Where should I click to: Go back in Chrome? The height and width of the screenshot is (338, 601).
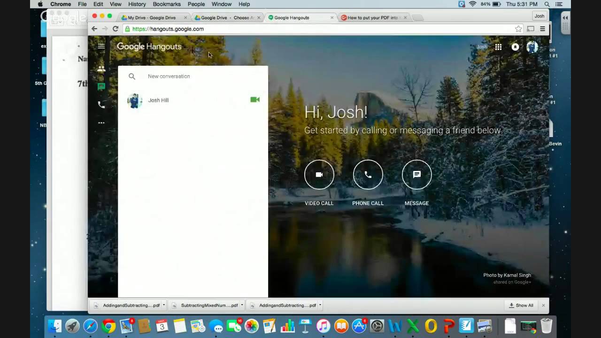[x=94, y=29]
